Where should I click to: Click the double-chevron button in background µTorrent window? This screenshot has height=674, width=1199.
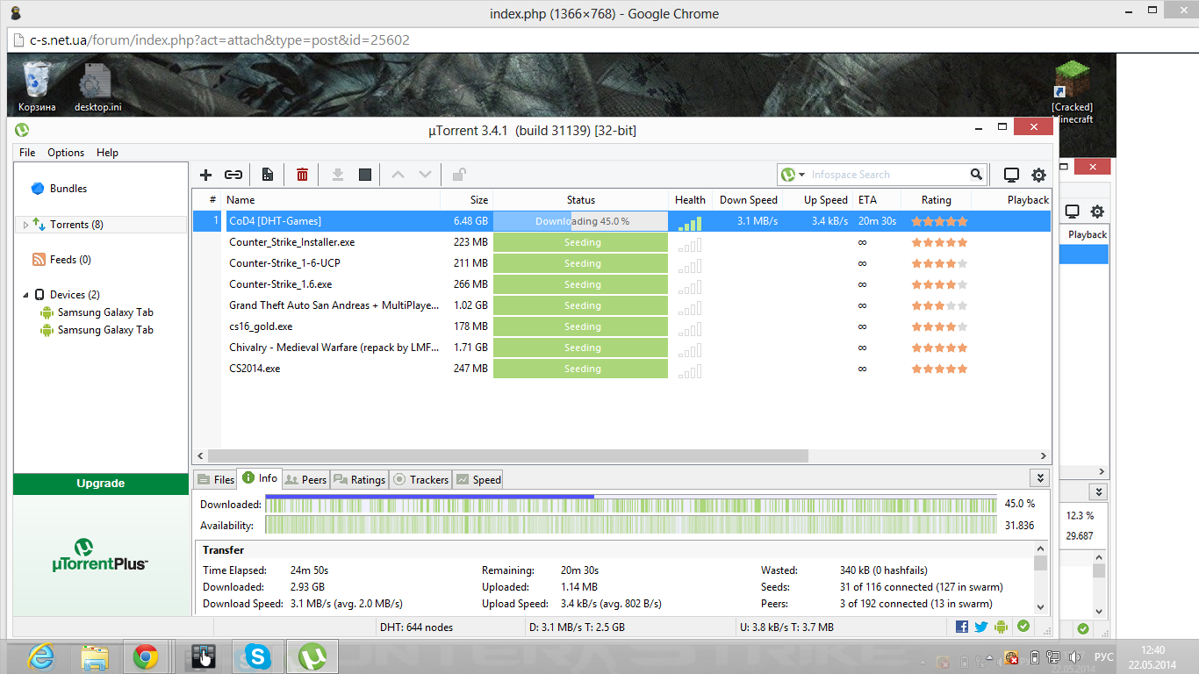point(1098,491)
